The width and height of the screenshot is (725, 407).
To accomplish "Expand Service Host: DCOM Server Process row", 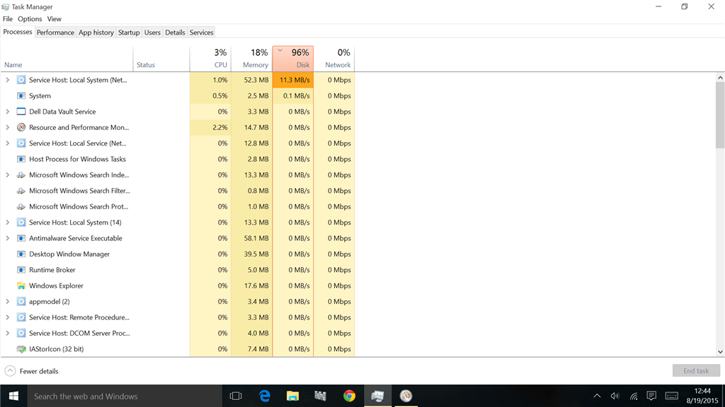I will coord(7,334).
